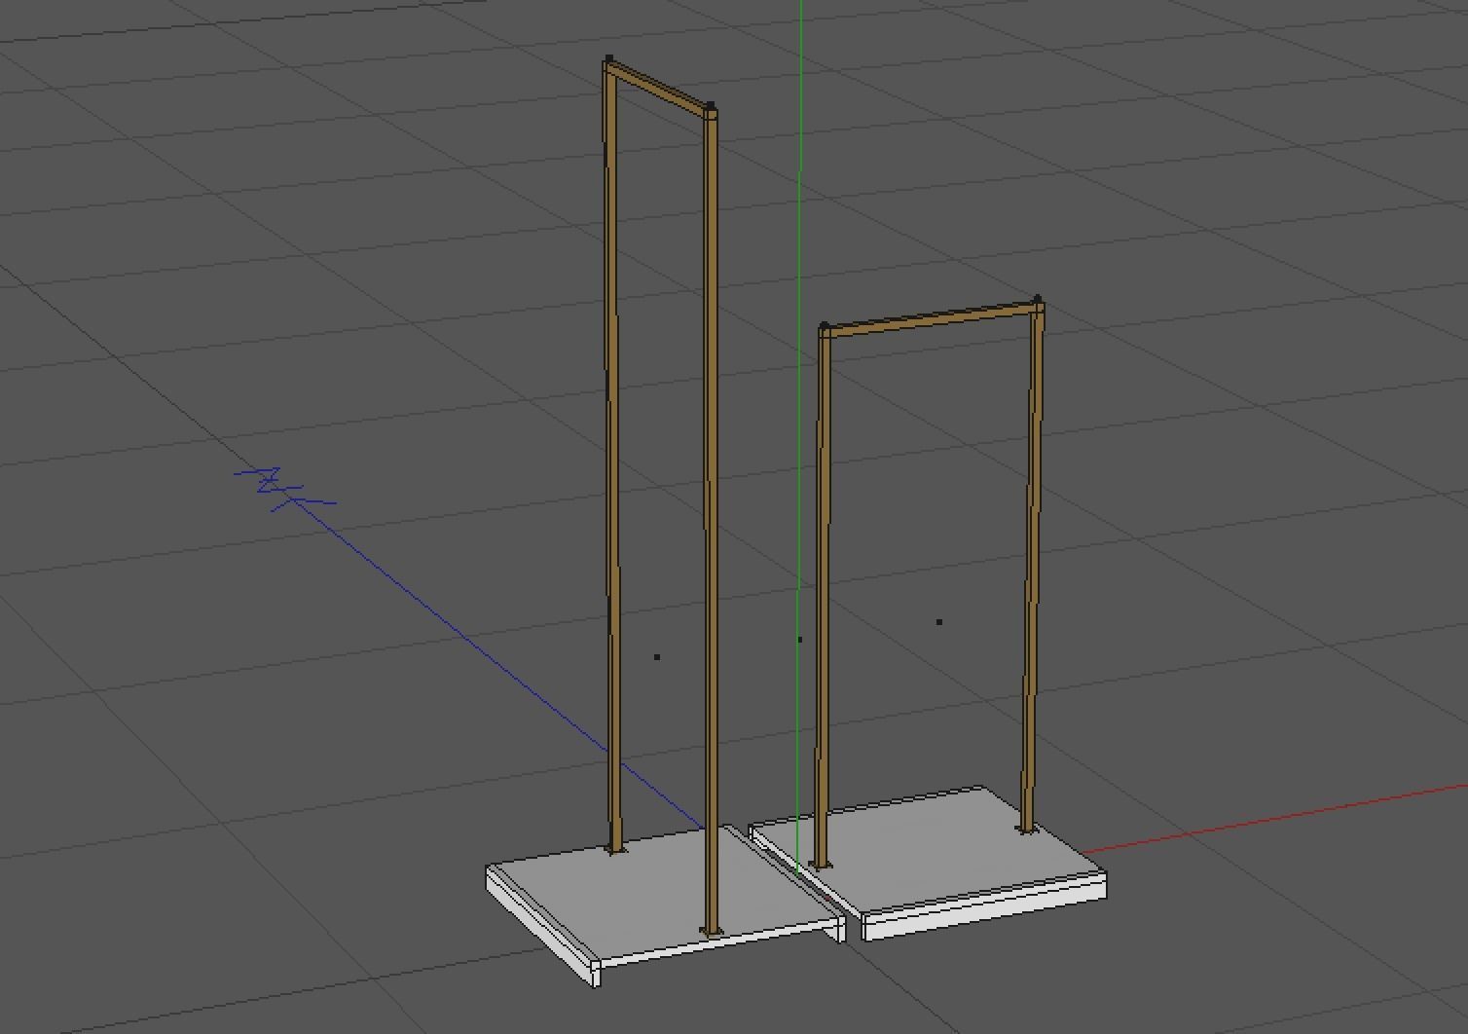The image size is (1468, 1034).
Task: Select the top beam of the shorter wooden frame
Action: click(932, 320)
